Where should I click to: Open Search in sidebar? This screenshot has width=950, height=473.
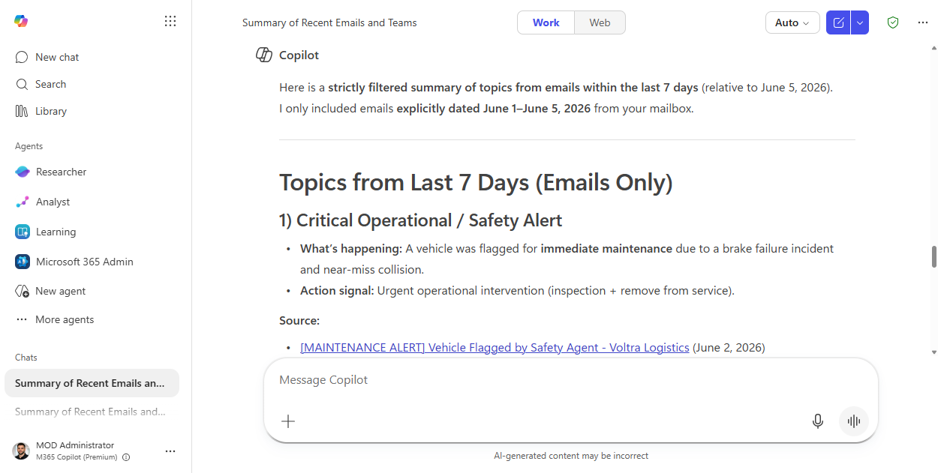tap(50, 84)
